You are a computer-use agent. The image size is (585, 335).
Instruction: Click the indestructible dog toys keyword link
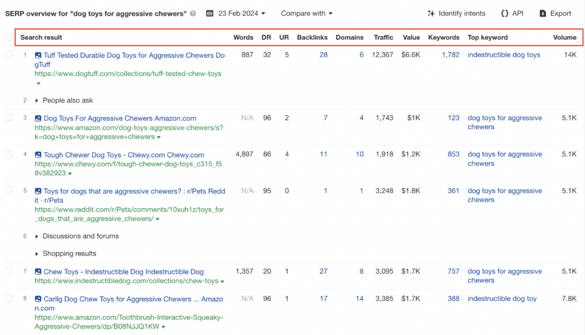point(504,55)
